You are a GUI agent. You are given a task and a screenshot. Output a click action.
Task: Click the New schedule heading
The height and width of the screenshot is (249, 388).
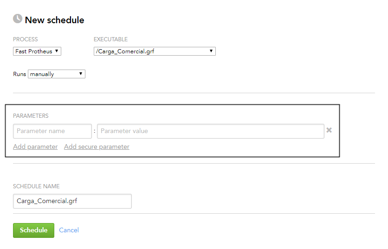[54, 20]
